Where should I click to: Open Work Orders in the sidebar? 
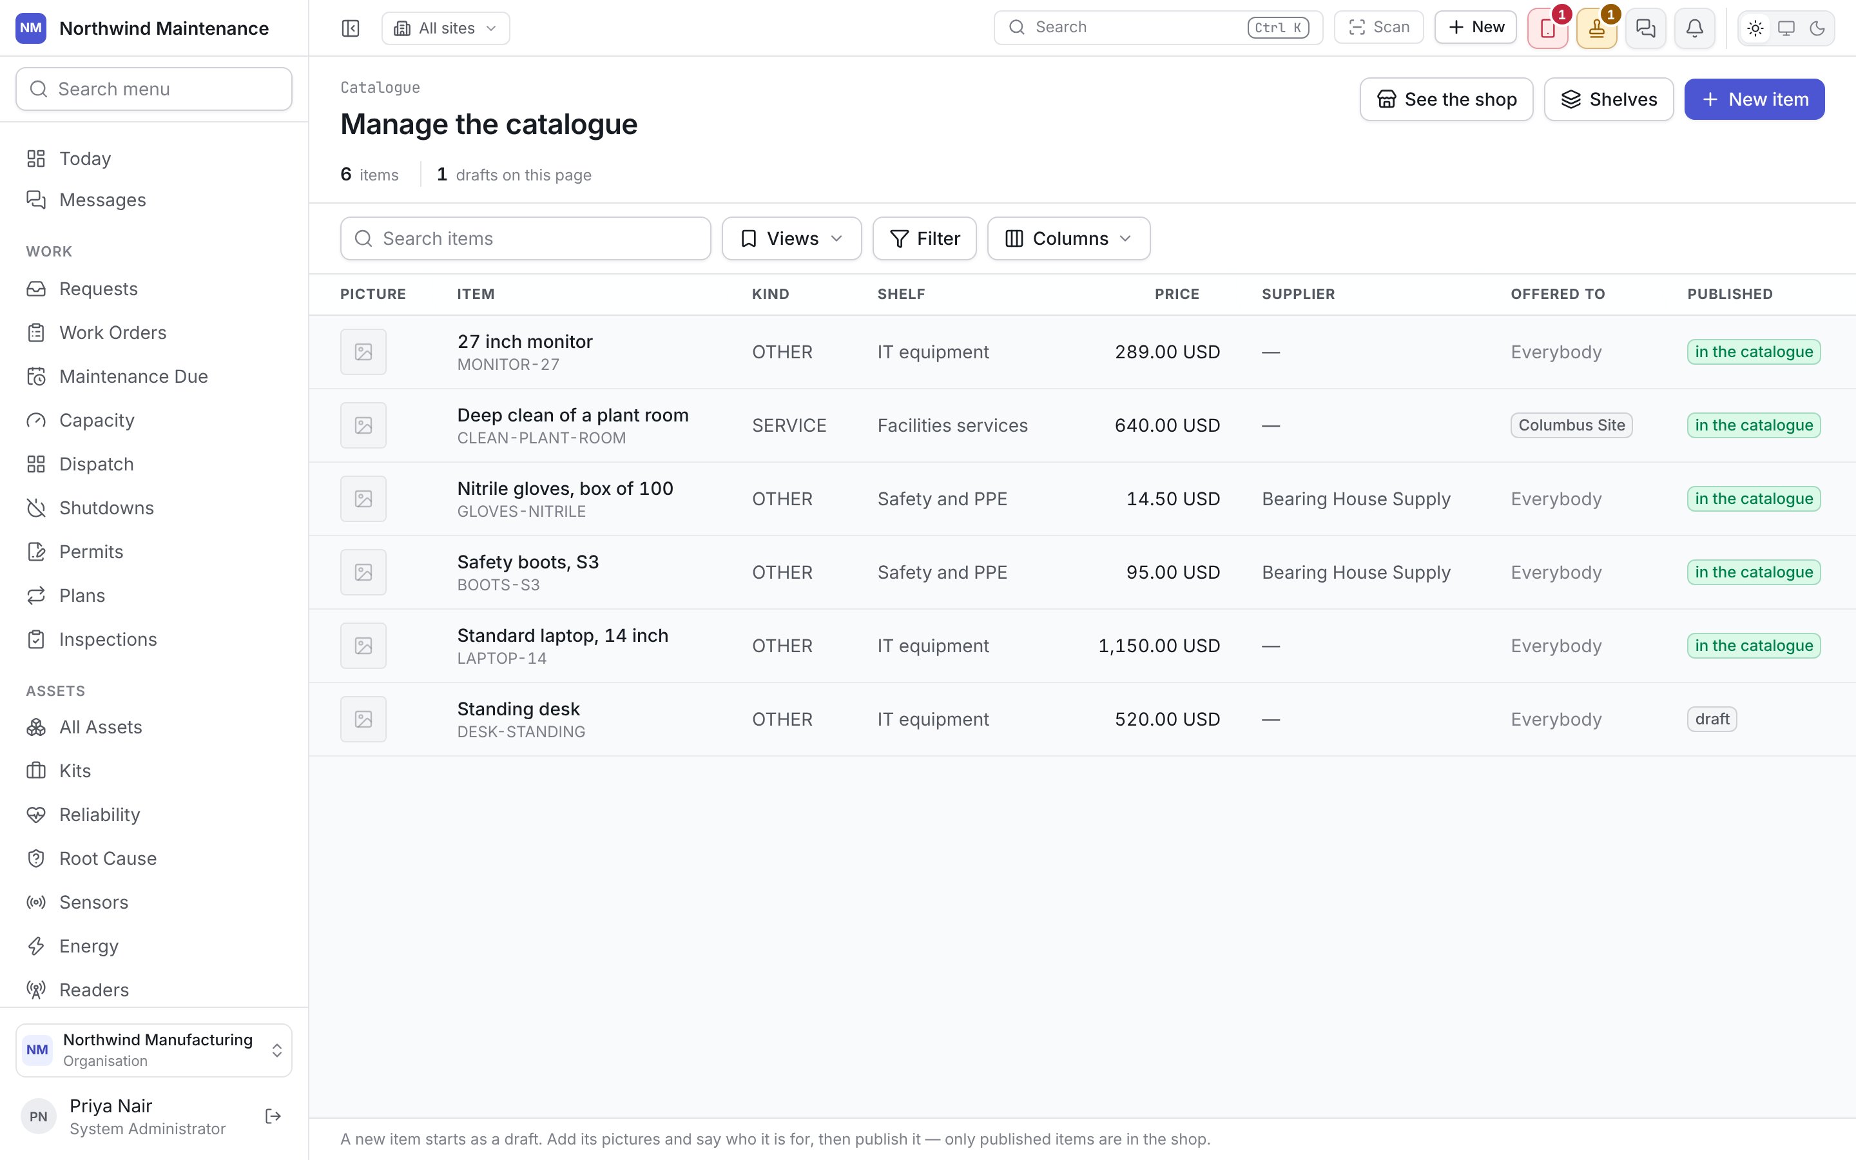click(154, 333)
